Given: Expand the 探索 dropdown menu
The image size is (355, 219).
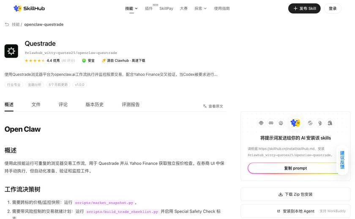Looking at the screenshot, I should point(201,8).
